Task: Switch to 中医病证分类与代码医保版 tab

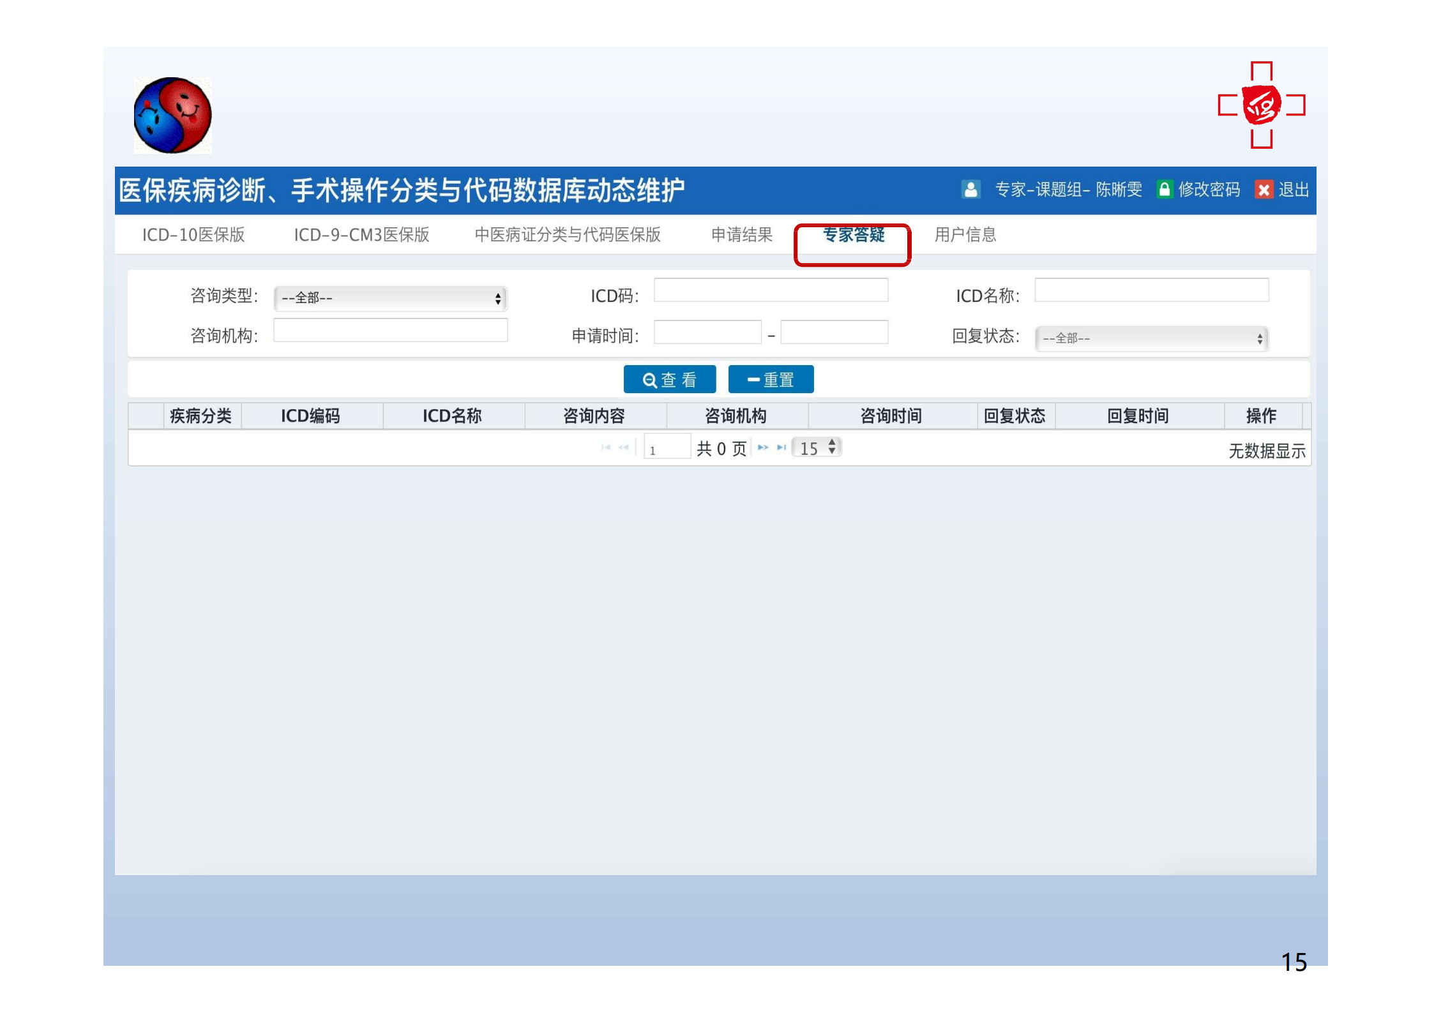Action: click(x=568, y=235)
